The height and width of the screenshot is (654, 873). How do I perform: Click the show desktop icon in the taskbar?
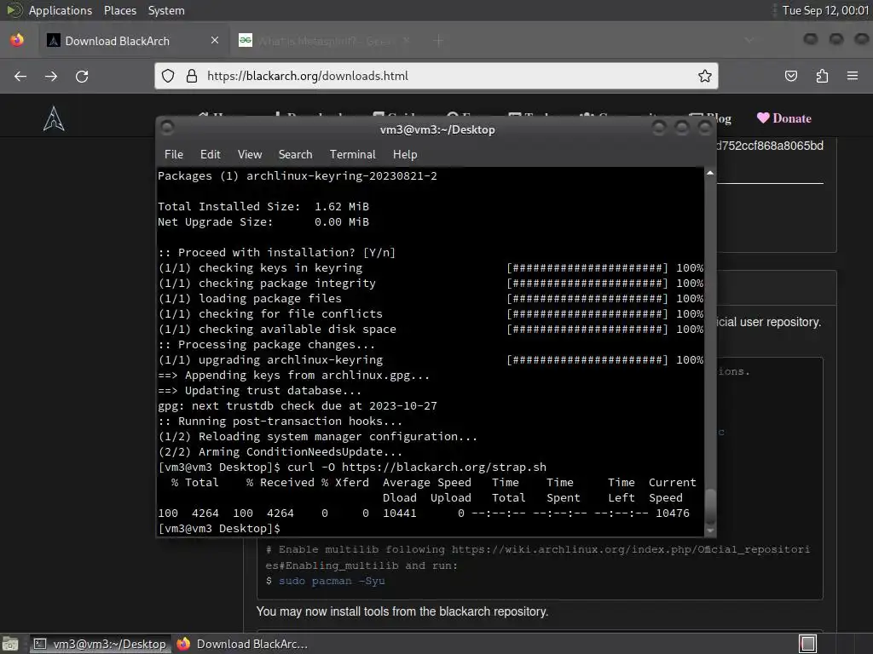coord(10,644)
